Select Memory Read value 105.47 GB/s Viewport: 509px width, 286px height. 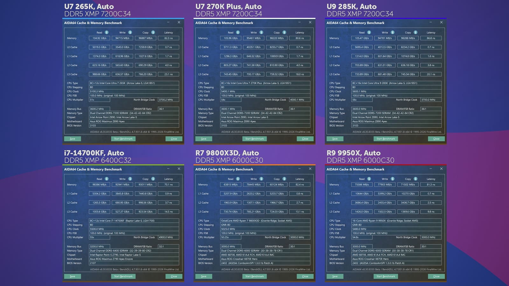(x=362, y=38)
